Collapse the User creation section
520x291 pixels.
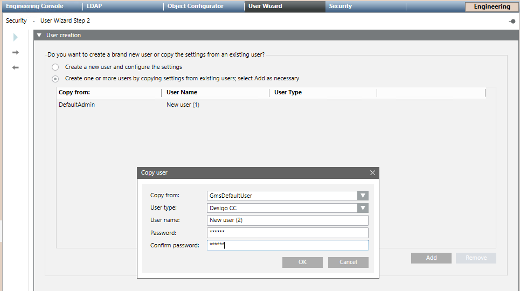[39, 36]
